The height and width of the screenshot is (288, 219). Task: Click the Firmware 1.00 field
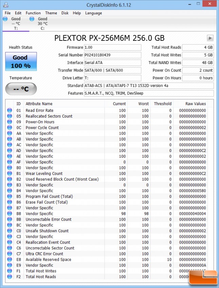[x=113, y=47]
